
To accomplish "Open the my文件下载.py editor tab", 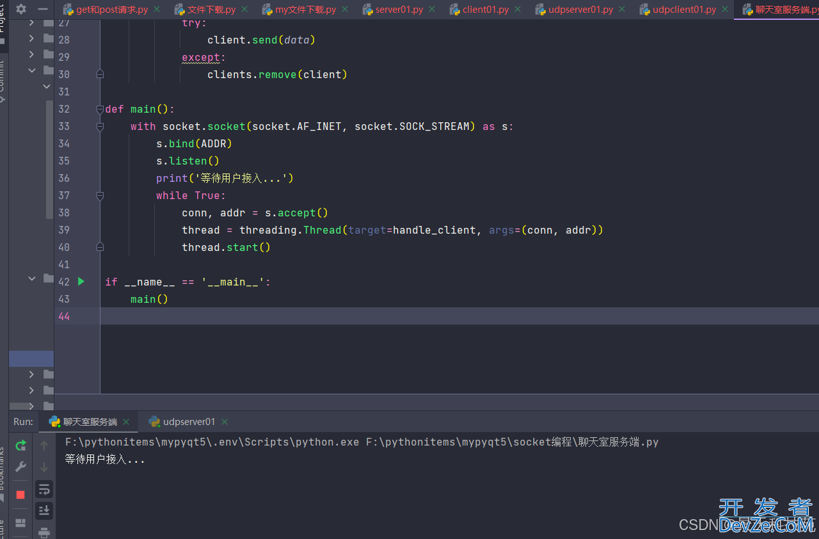I will tap(306, 10).
